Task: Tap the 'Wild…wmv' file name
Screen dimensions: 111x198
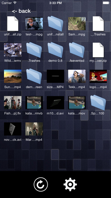Action: pos(13,61)
